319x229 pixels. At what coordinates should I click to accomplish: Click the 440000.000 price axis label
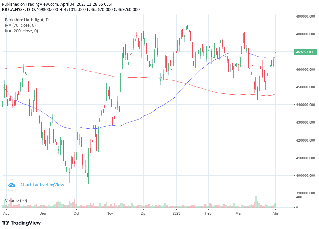coord(305,105)
